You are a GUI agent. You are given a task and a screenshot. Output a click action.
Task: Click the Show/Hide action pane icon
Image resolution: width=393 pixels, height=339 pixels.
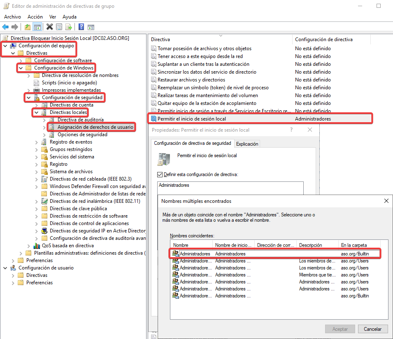(x=91, y=27)
